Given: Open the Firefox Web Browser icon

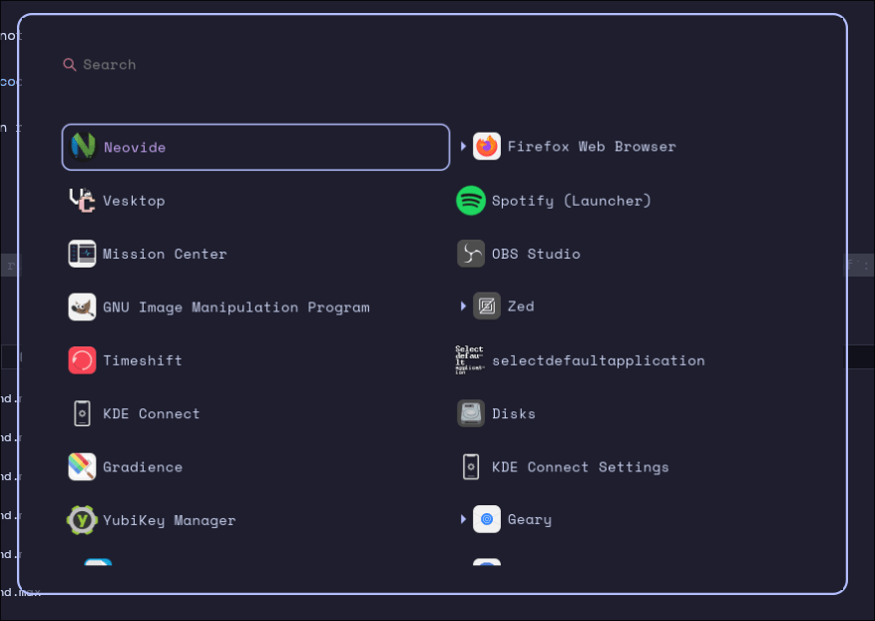Looking at the screenshot, I should click(486, 146).
